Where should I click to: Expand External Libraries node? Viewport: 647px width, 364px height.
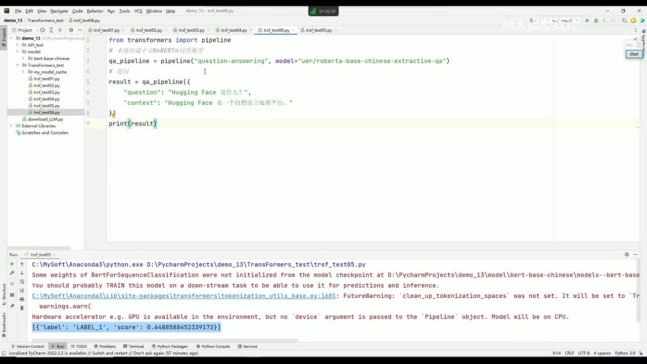point(11,126)
